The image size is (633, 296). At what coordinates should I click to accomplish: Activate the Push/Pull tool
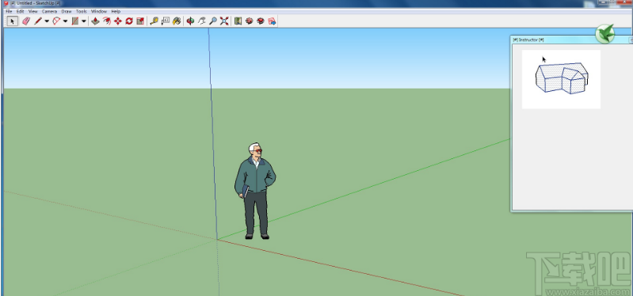(x=95, y=21)
